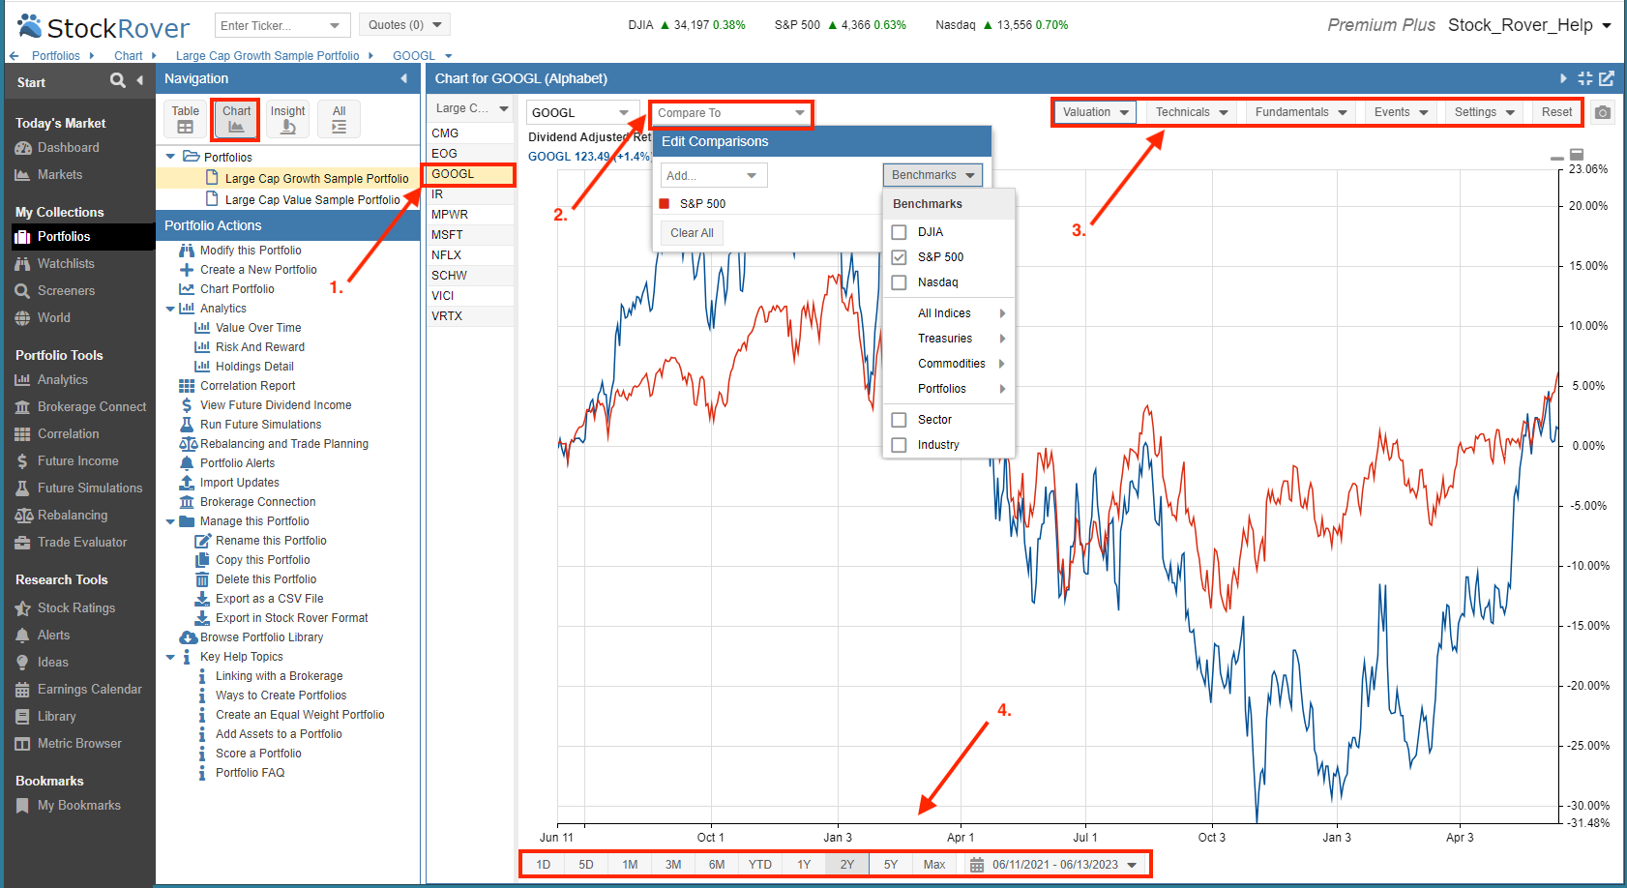The height and width of the screenshot is (888, 1627).
Task: Collapse the Start sidebar arrow
Action: tap(139, 80)
